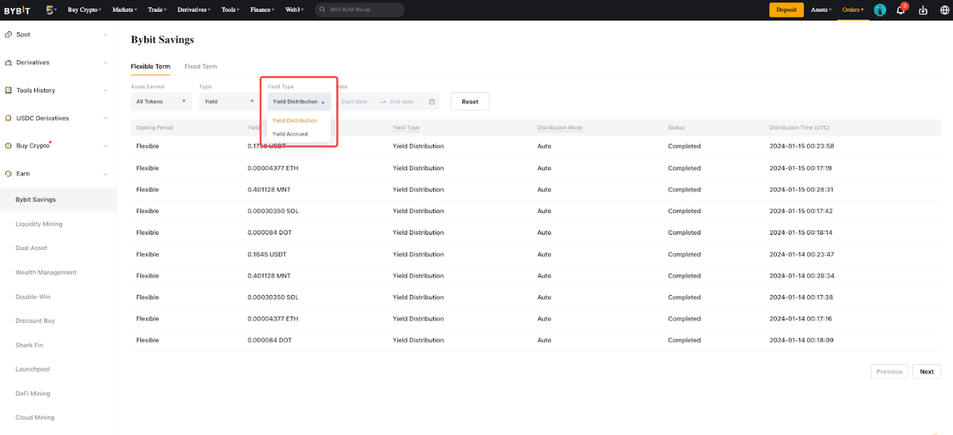Open the apps grid icon beside logo
The width and height of the screenshot is (953, 435).
pyautogui.click(x=50, y=10)
